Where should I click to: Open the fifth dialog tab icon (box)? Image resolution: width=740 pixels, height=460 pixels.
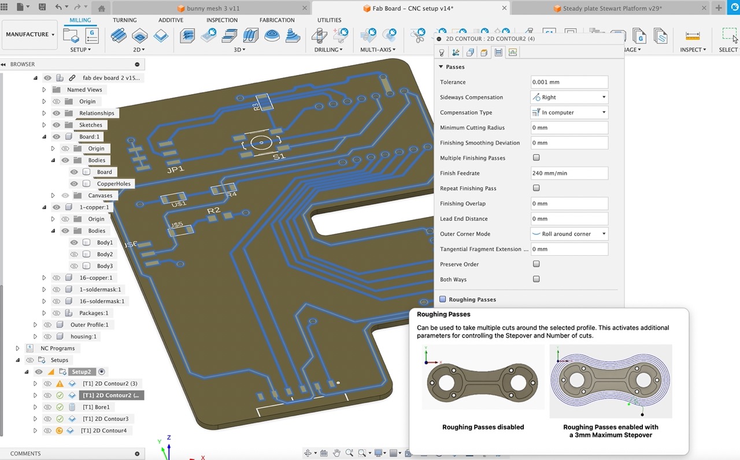pyautogui.click(x=484, y=53)
